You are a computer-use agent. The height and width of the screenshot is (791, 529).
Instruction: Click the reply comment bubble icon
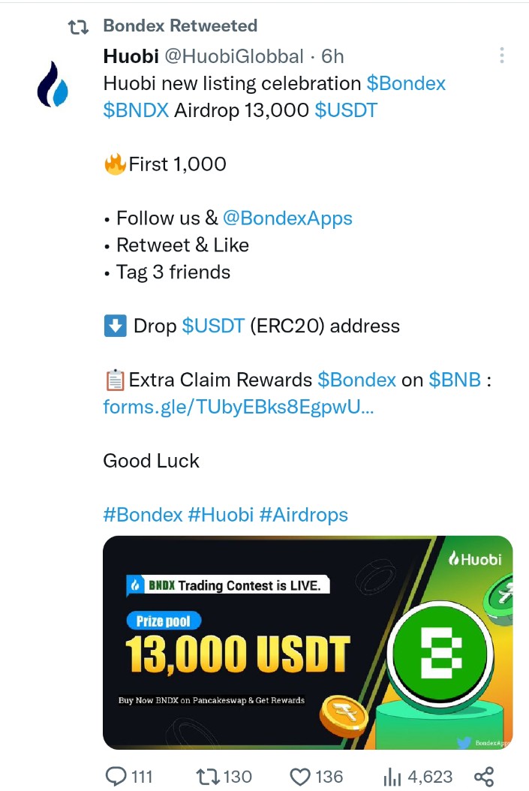point(116,777)
